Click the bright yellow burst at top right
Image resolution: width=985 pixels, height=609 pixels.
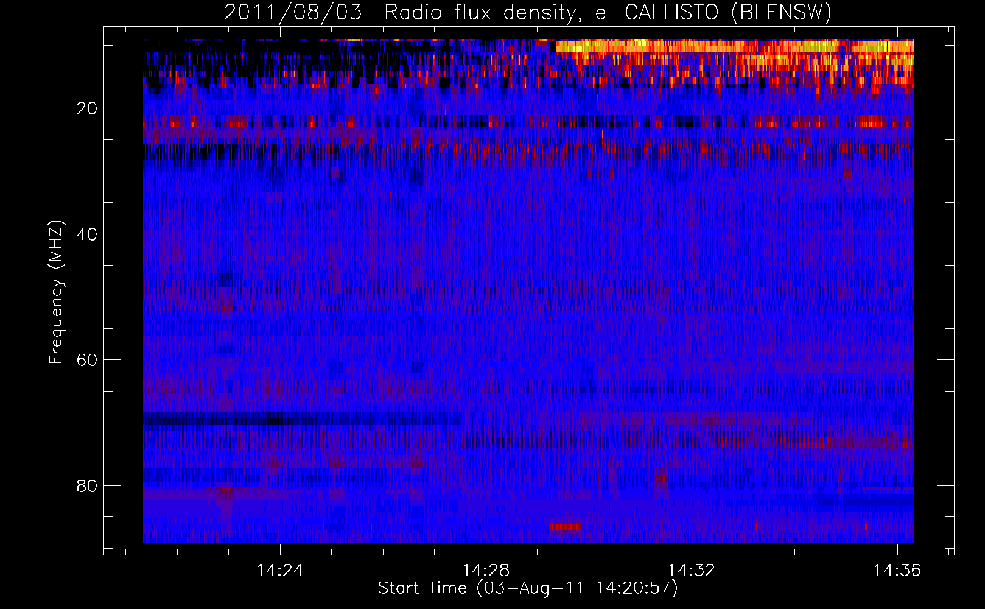point(735,46)
